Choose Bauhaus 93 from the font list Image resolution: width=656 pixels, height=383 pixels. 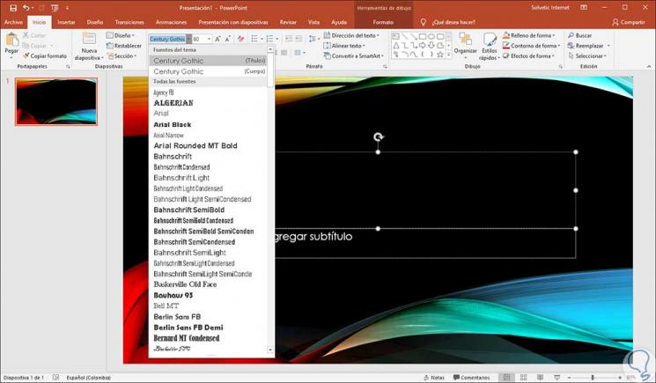click(173, 295)
